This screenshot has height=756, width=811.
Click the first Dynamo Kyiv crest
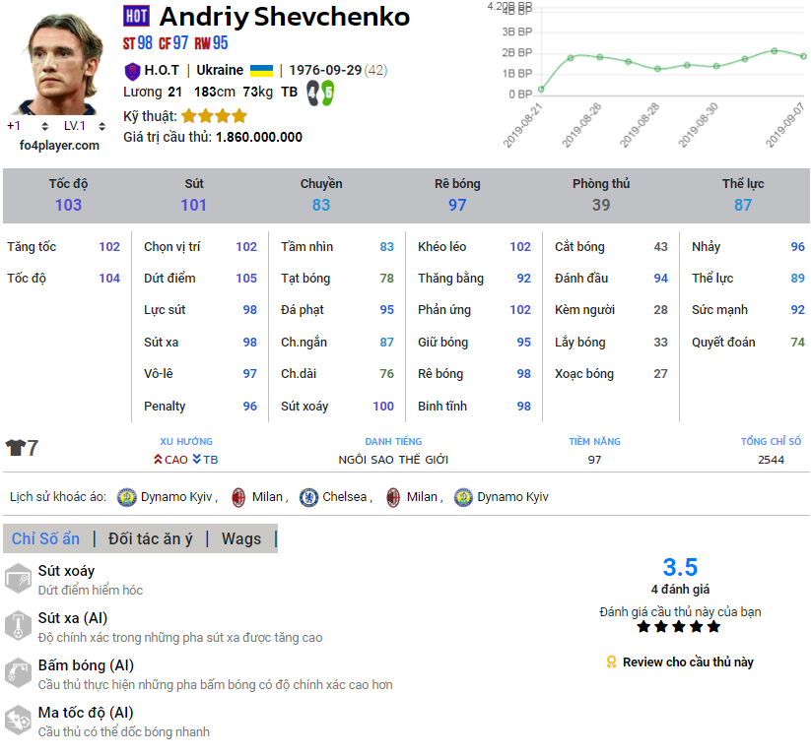coord(126,497)
